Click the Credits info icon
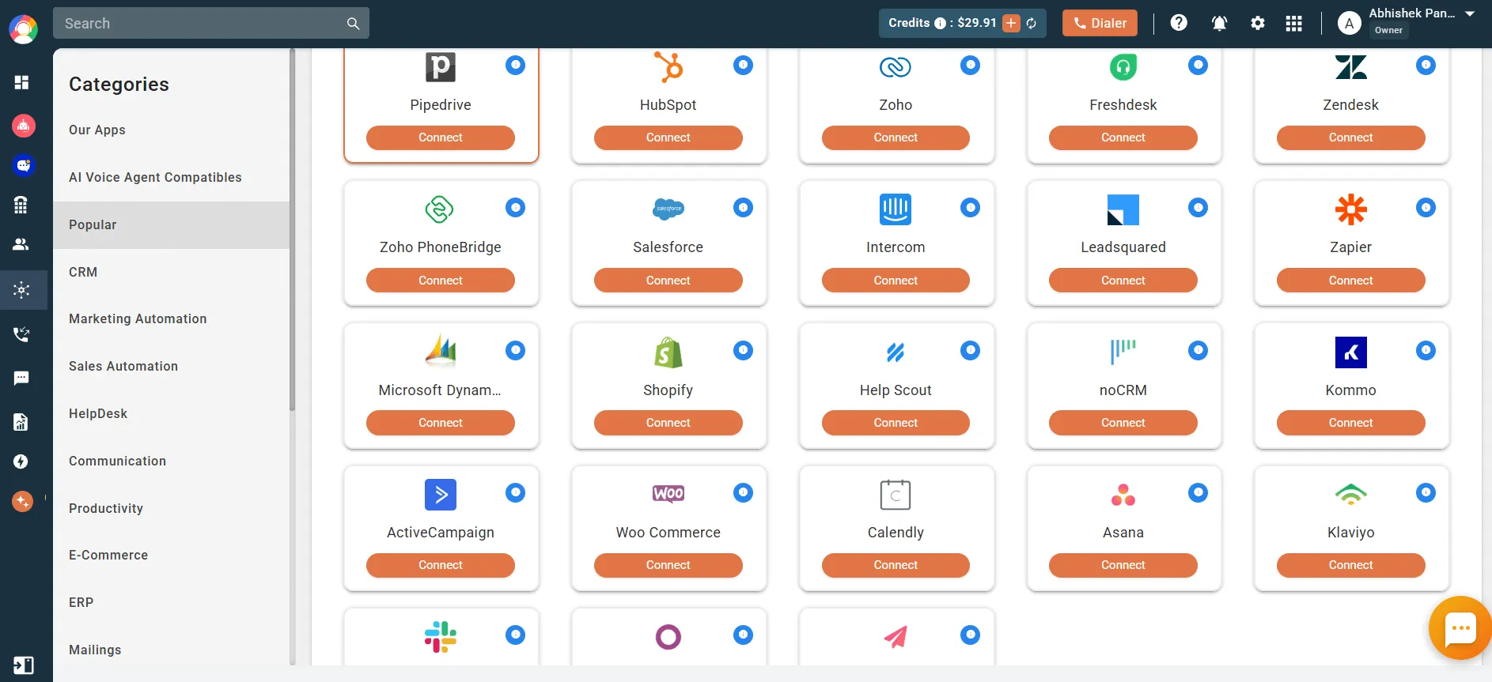This screenshot has height=682, width=1492. click(x=940, y=24)
